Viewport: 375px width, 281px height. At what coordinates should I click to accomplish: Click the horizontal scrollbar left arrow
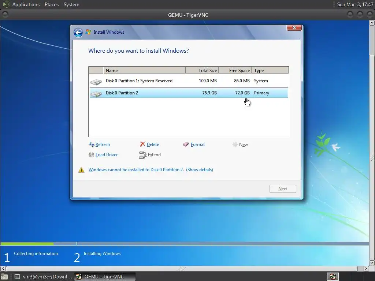pos(3,268)
